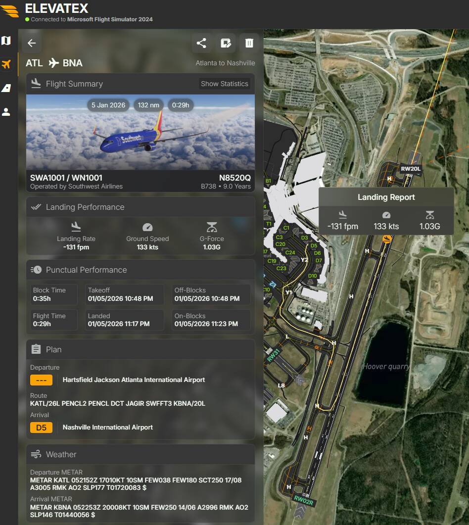Go back using the left arrow

[x=32, y=43]
